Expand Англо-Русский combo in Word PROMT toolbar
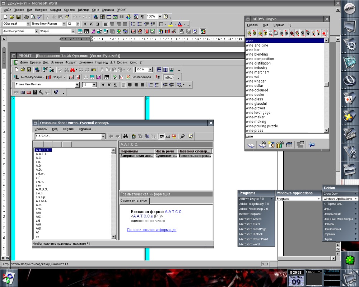359x287 pixels. pyautogui.click(x=36, y=31)
